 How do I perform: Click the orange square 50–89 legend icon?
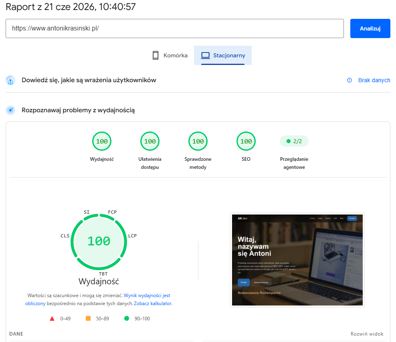pos(88,318)
